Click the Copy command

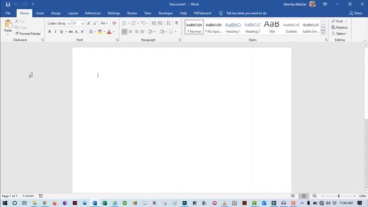pyautogui.click(x=21, y=28)
